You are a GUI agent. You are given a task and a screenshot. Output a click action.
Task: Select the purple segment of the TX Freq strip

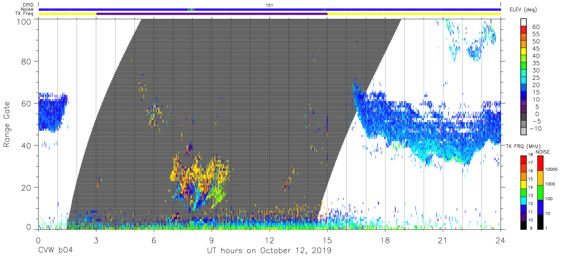(x=212, y=14)
